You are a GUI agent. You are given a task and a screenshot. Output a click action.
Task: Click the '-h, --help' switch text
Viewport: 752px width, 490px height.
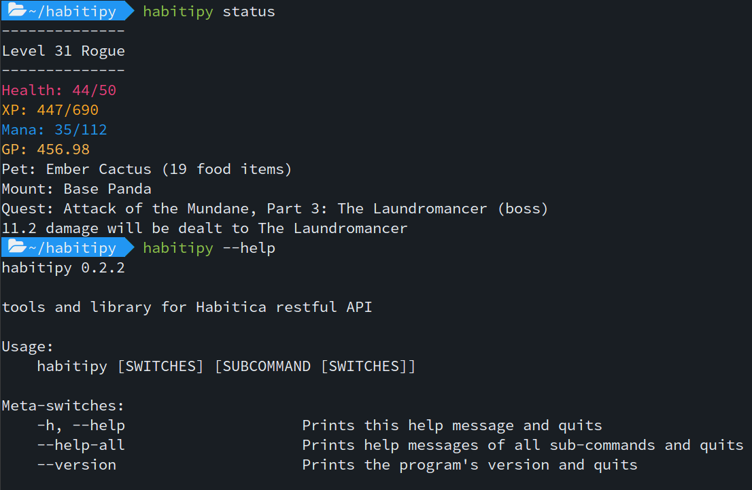pyautogui.click(x=81, y=425)
